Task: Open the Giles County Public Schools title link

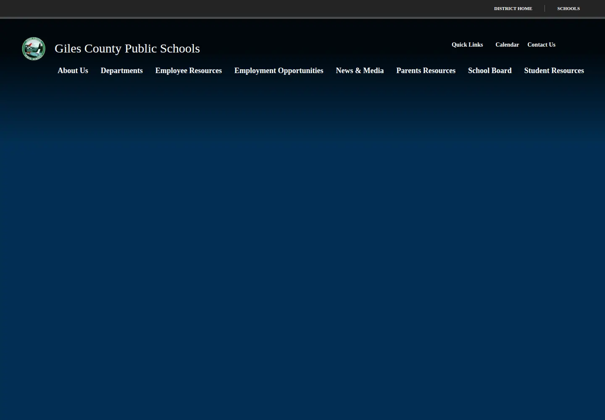Action: (127, 48)
